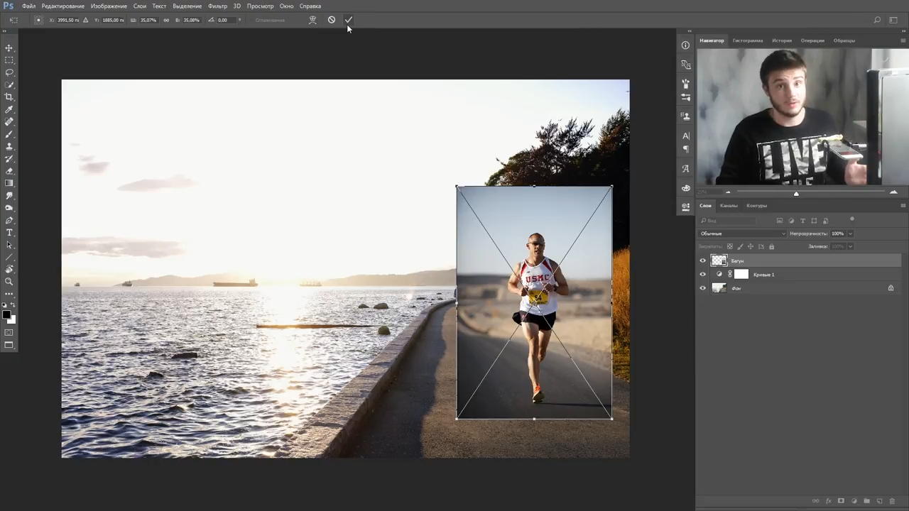Open the blend mode dropdown Обычные

(x=743, y=233)
